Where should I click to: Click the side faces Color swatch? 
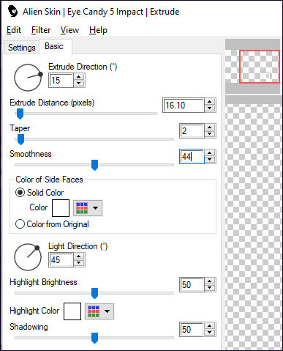pyautogui.click(x=61, y=208)
